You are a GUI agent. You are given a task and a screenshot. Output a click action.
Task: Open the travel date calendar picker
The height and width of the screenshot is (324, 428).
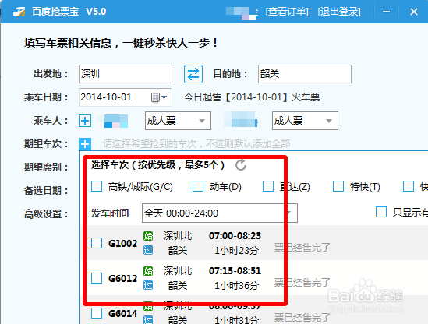pos(155,97)
